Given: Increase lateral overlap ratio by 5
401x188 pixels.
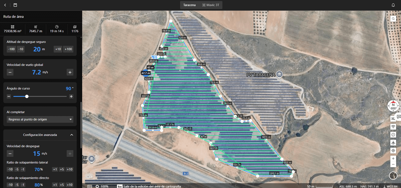Looking at the screenshot, I should click(x=62, y=169).
